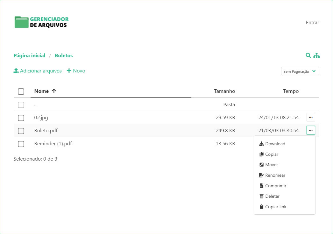Click the search magnifier icon
This screenshot has width=333, height=234.
coord(308,55)
